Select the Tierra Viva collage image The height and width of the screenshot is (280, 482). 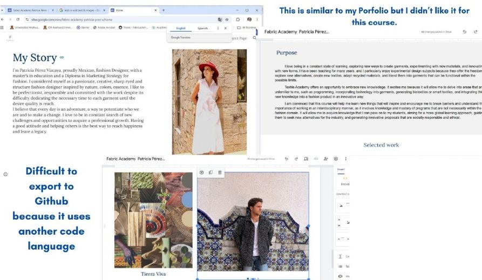pos(153,220)
